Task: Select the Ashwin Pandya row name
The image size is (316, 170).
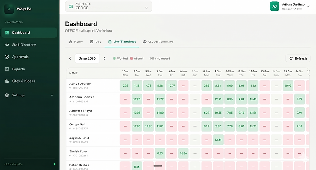Action: tap(80, 110)
